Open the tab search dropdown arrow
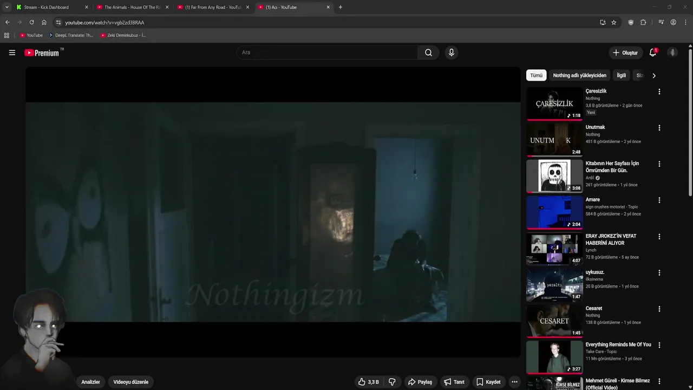The width and height of the screenshot is (693, 390). pos(6,7)
